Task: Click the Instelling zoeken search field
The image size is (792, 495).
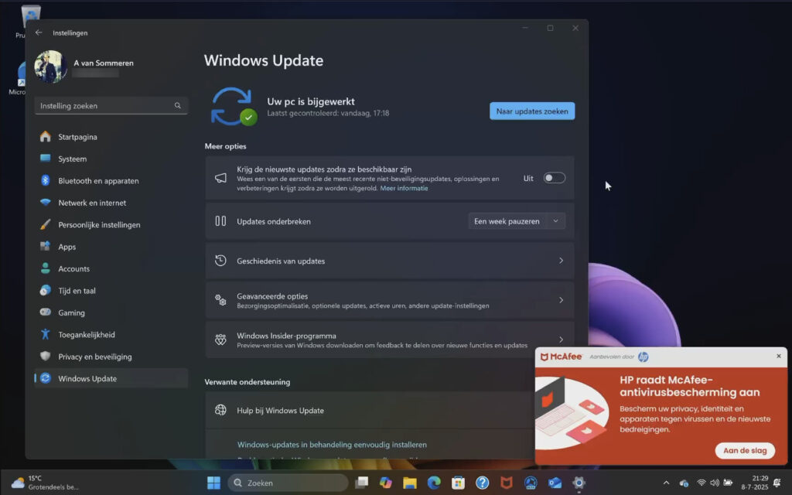Action: (x=104, y=106)
